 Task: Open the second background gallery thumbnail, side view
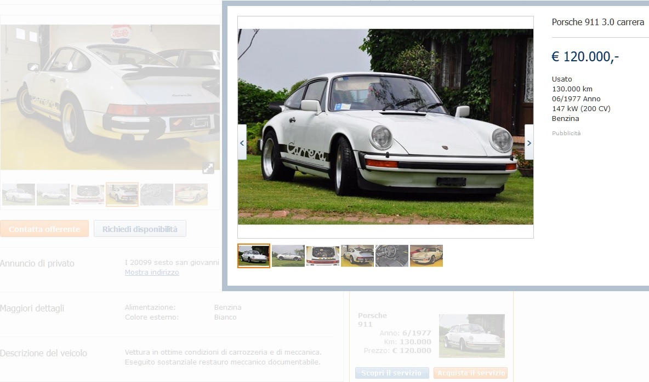pos(53,194)
